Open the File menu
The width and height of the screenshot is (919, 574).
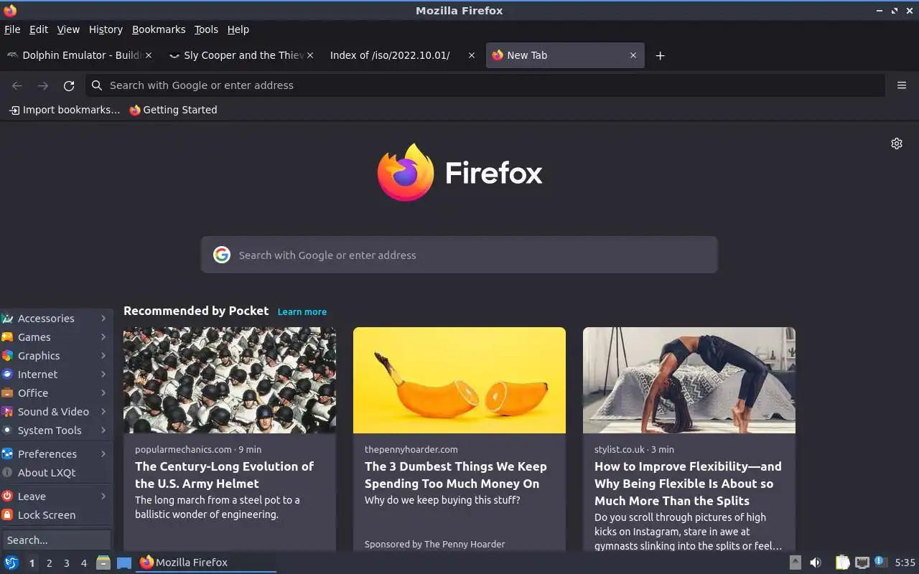(12, 29)
